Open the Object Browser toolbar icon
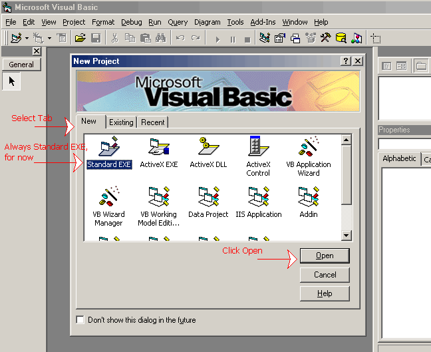Image resolution: width=431 pixels, height=352 pixels. pyautogui.click(x=311, y=38)
